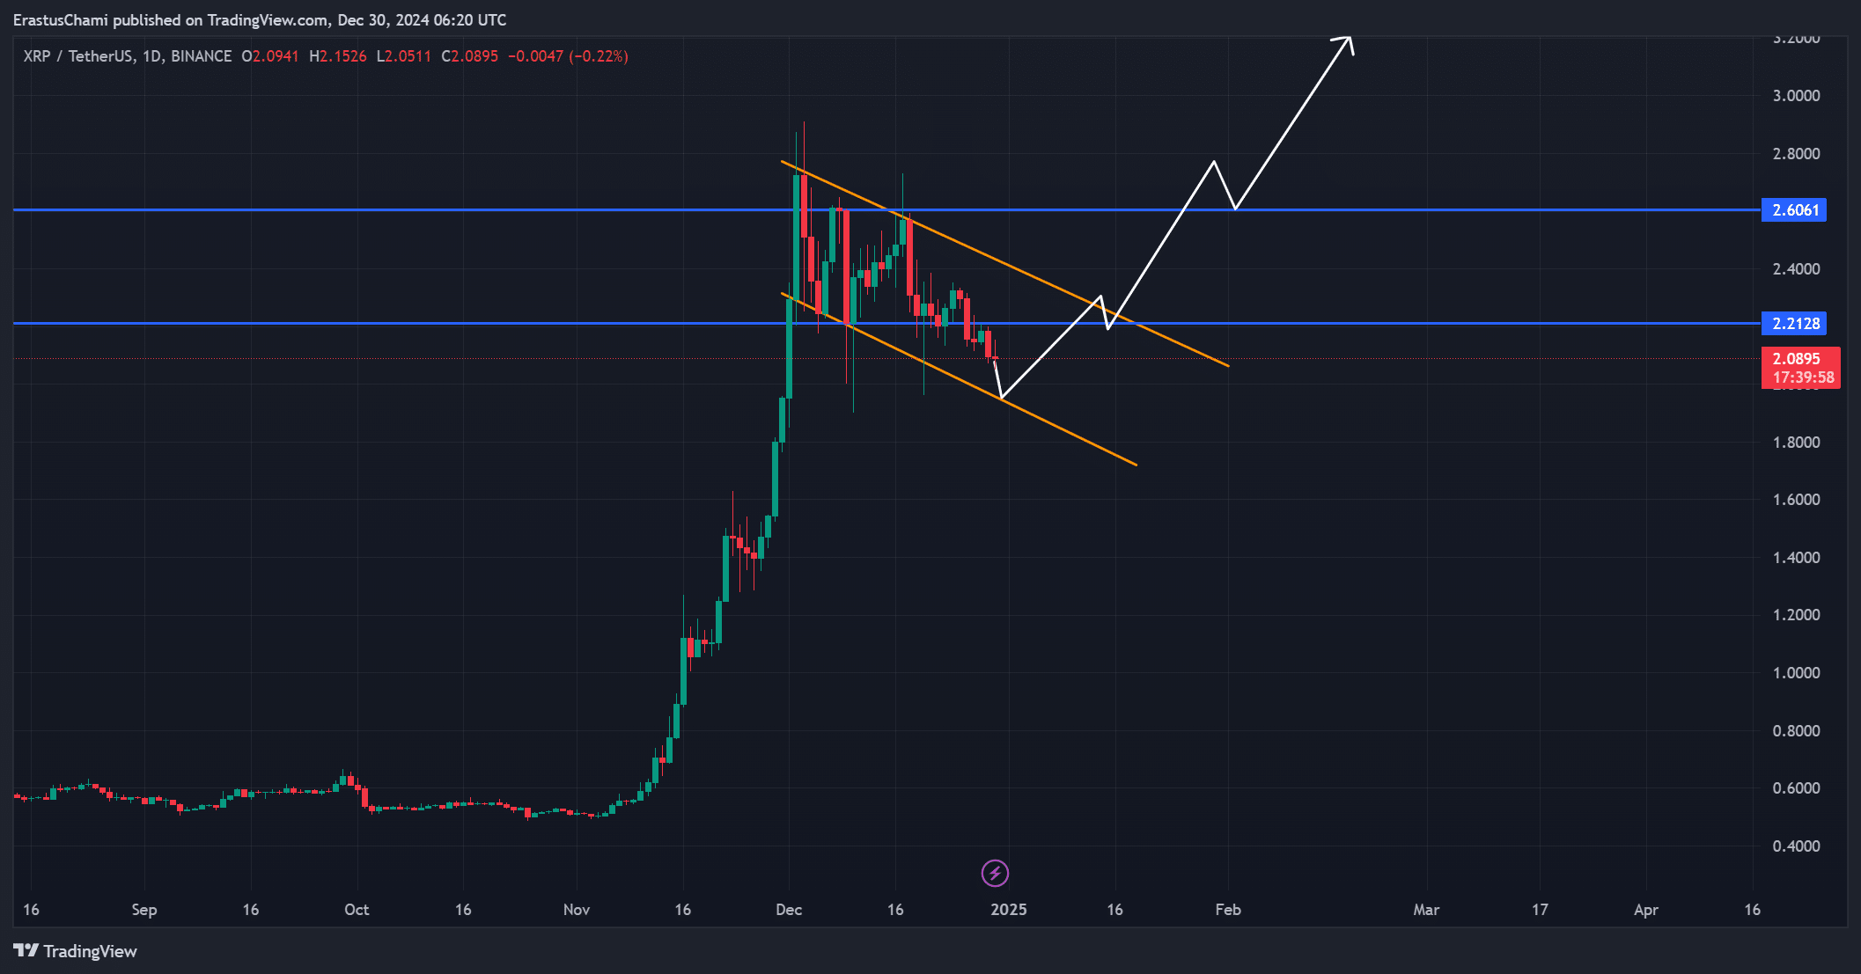Click the 2025 label on time axis

(1008, 910)
